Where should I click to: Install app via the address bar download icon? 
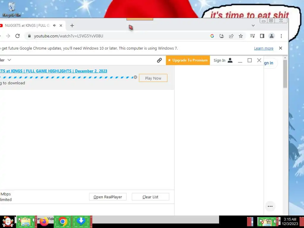221,36
